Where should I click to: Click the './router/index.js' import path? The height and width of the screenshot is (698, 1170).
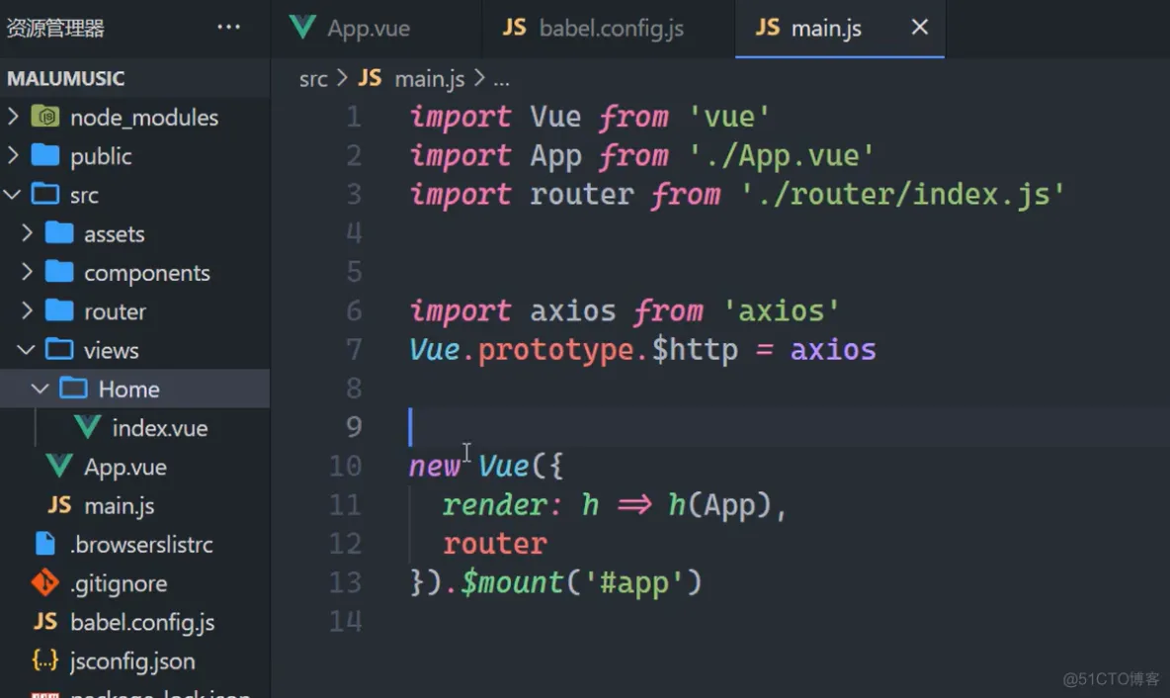pos(902,194)
